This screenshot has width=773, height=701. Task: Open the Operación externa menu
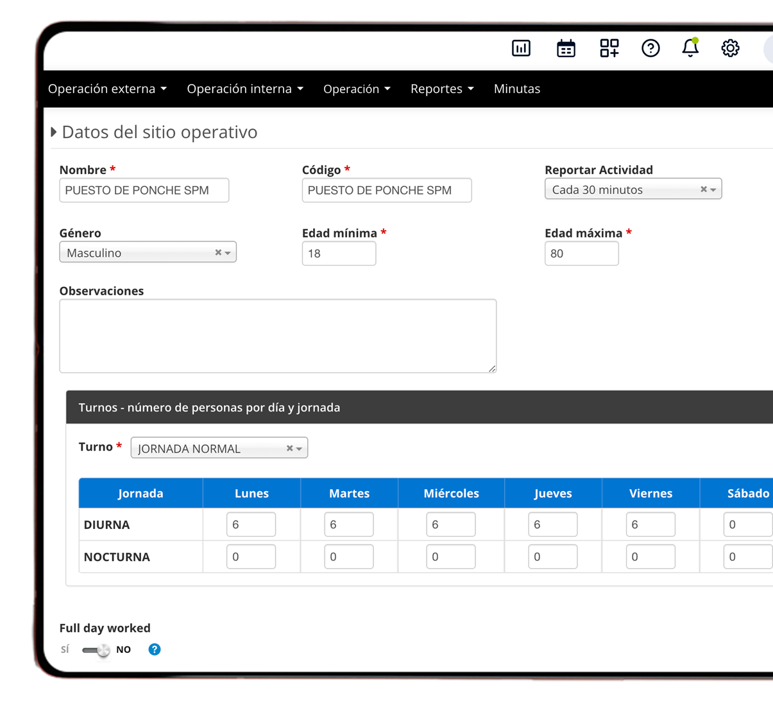tap(107, 89)
